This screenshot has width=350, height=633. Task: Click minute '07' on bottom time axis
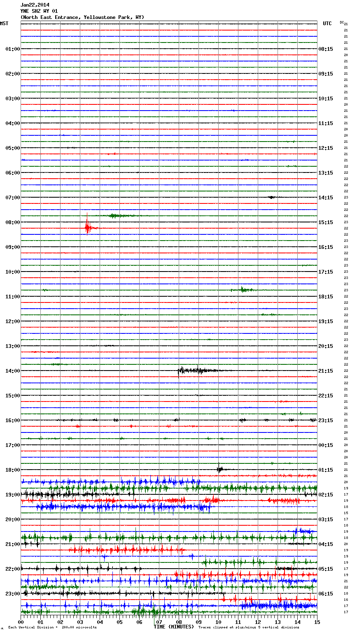pyautogui.click(x=159, y=622)
